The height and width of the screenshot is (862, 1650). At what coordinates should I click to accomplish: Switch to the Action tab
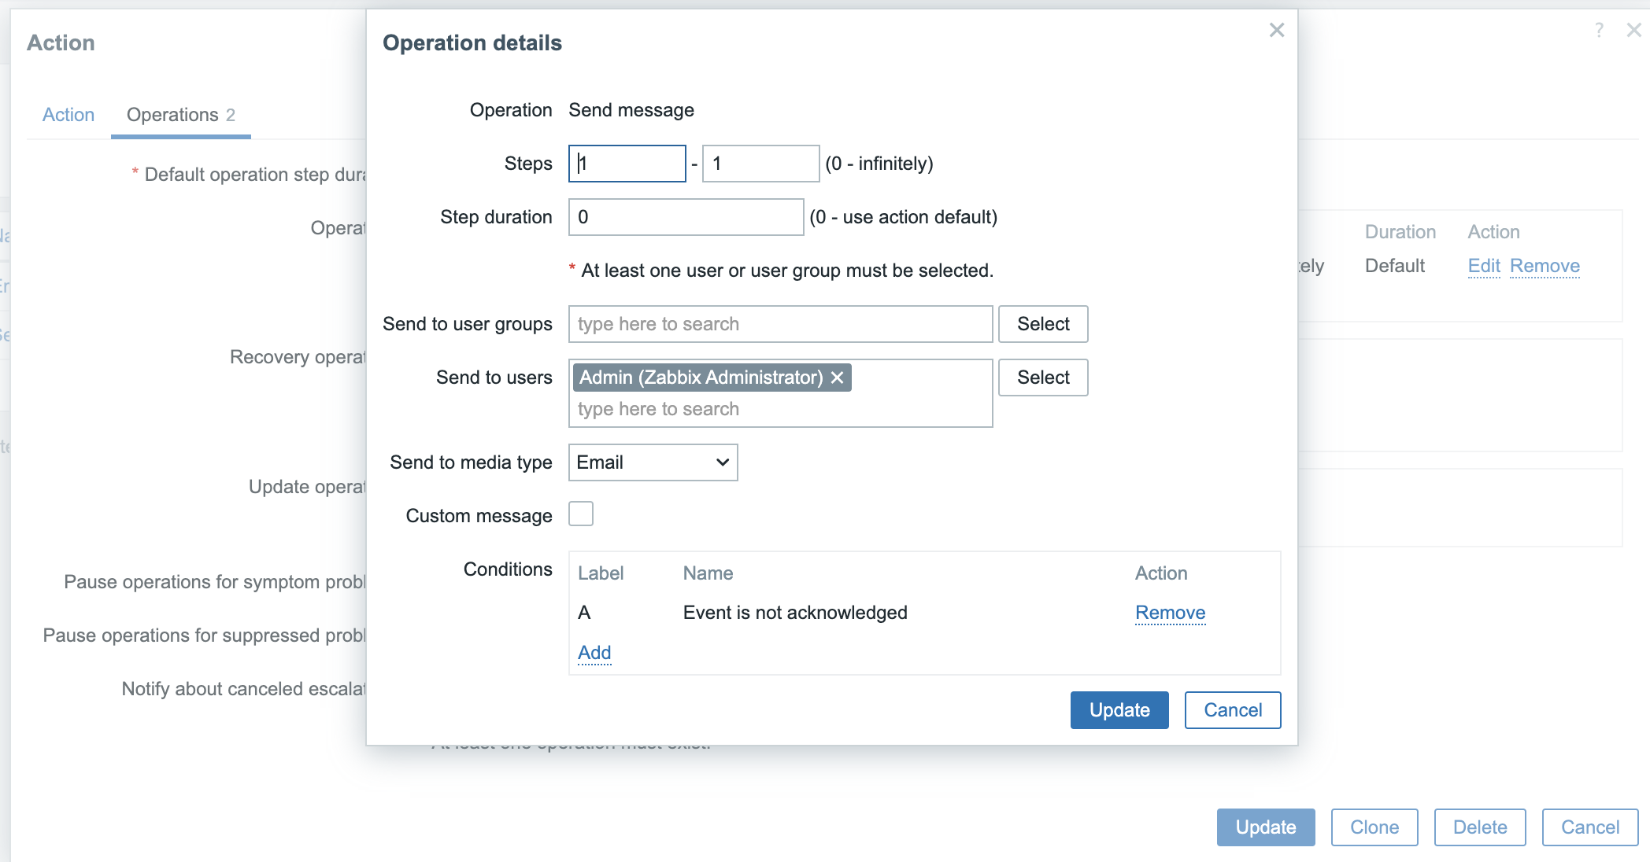coord(68,115)
